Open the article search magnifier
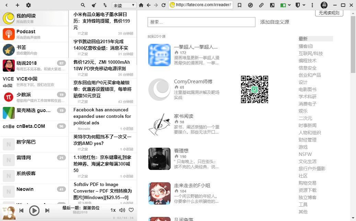Viewport: 356px width, 221px height. click(83, 5)
